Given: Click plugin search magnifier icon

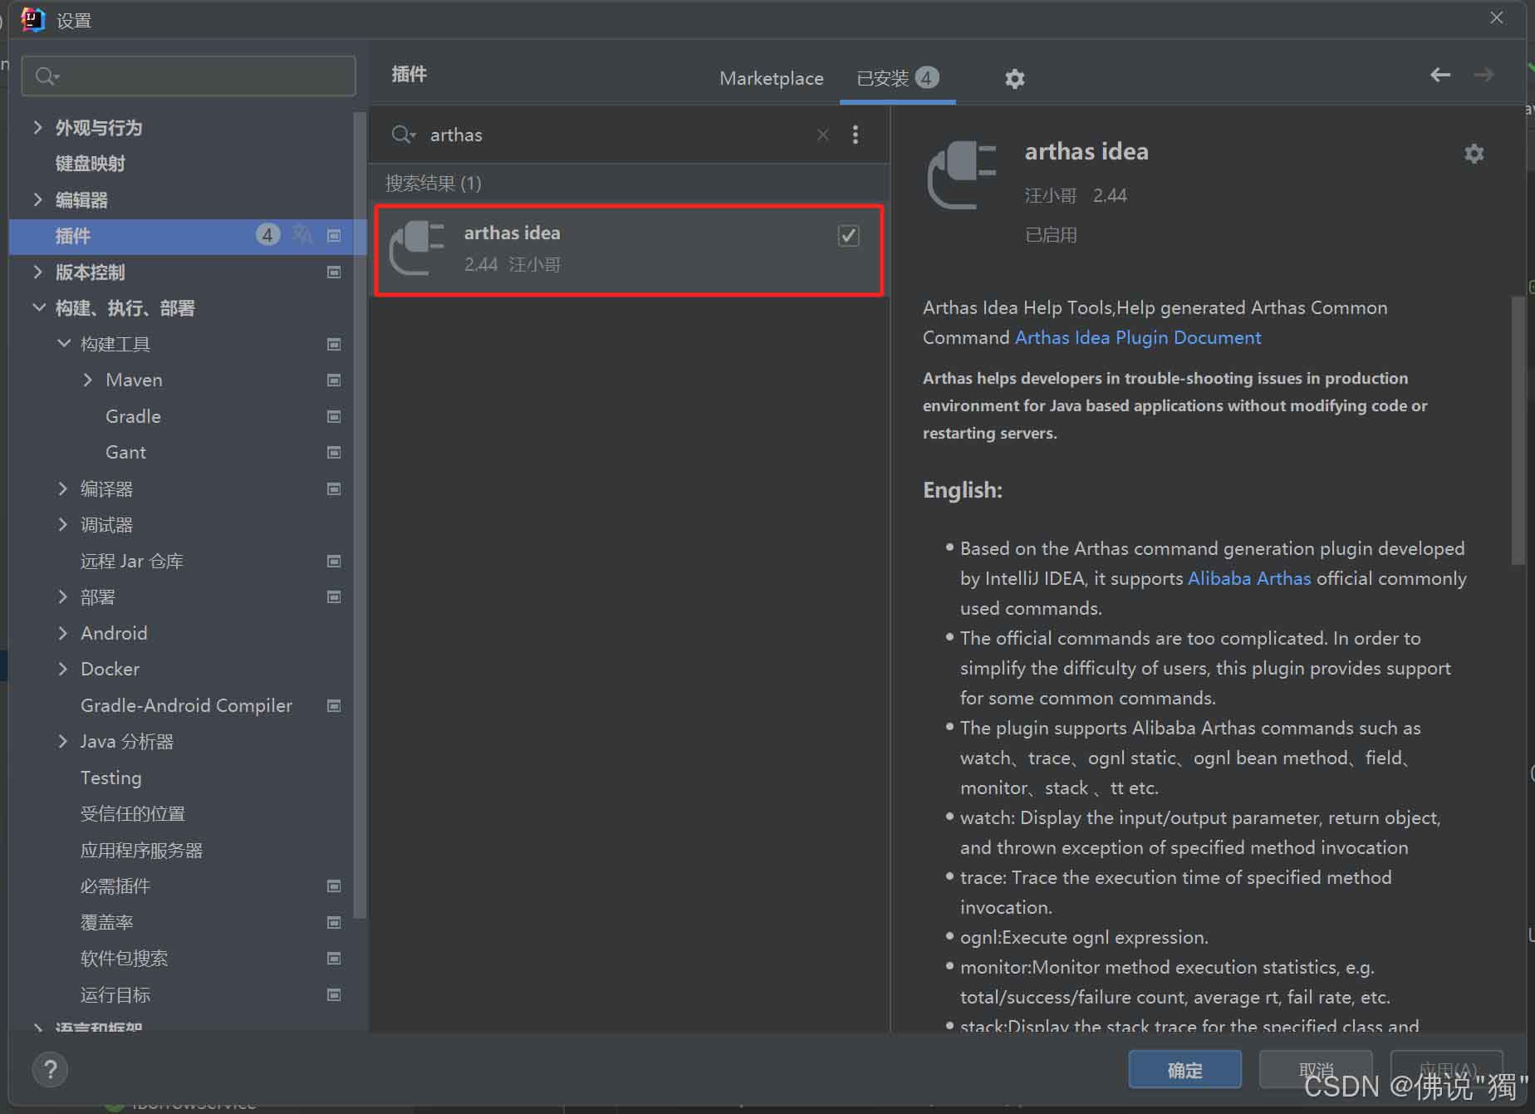Looking at the screenshot, I should (x=404, y=135).
